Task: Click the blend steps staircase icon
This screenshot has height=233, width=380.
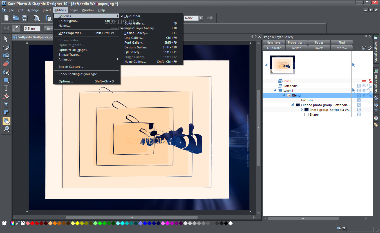Action: click(x=16, y=28)
